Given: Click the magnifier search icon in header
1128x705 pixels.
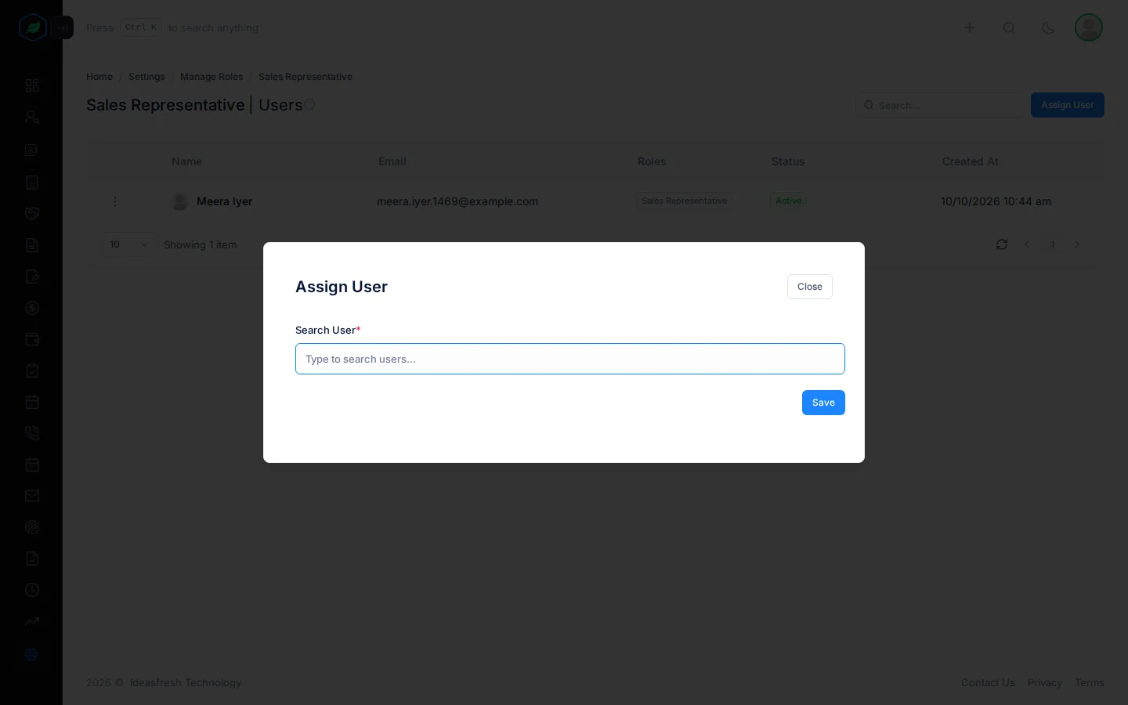Looking at the screenshot, I should tap(1009, 27).
